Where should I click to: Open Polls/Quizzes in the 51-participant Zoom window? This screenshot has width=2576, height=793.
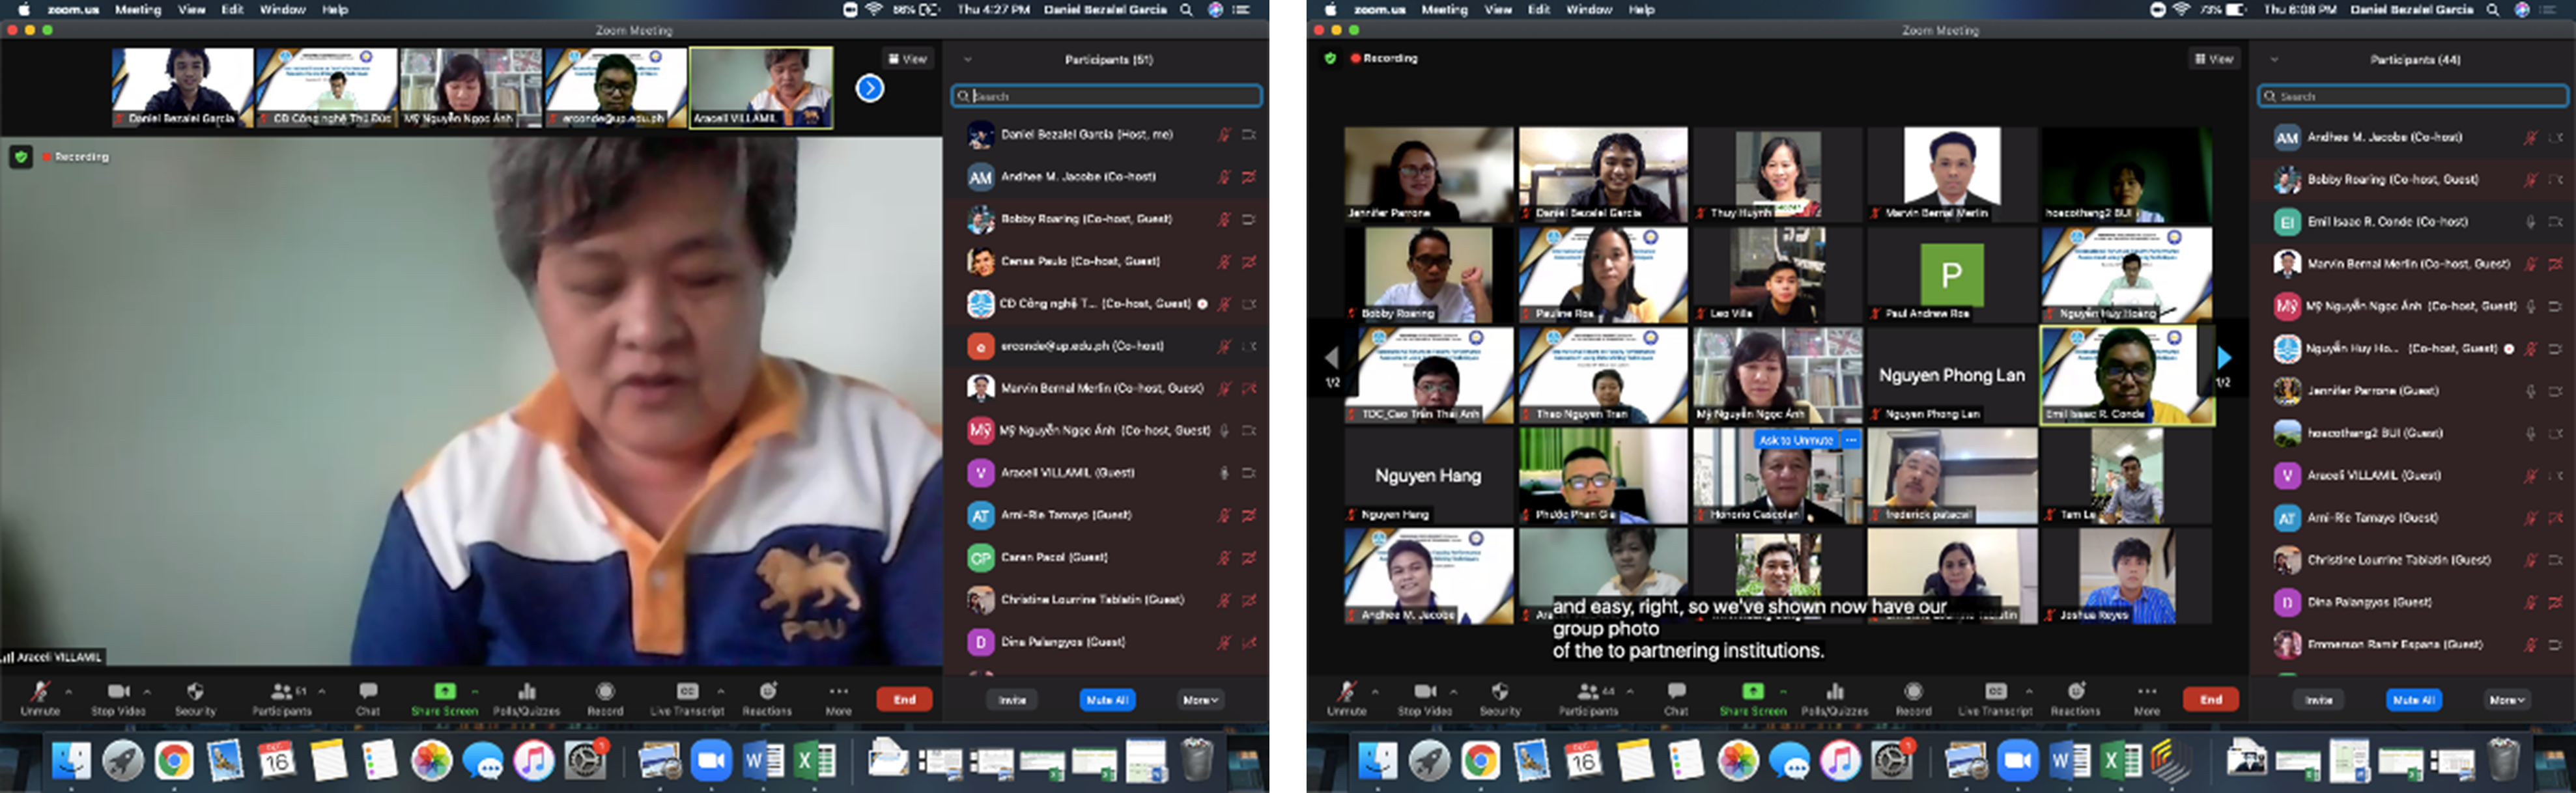coord(526,698)
